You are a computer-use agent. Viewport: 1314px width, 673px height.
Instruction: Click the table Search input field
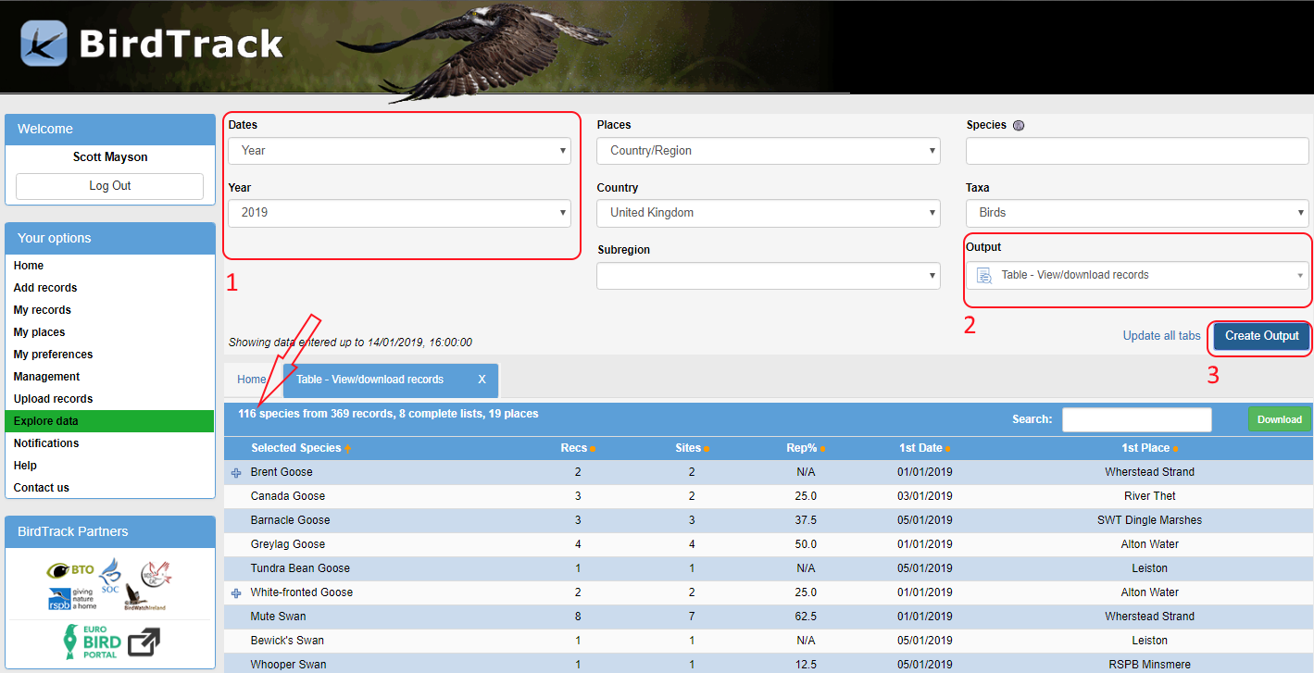pyautogui.click(x=1136, y=419)
